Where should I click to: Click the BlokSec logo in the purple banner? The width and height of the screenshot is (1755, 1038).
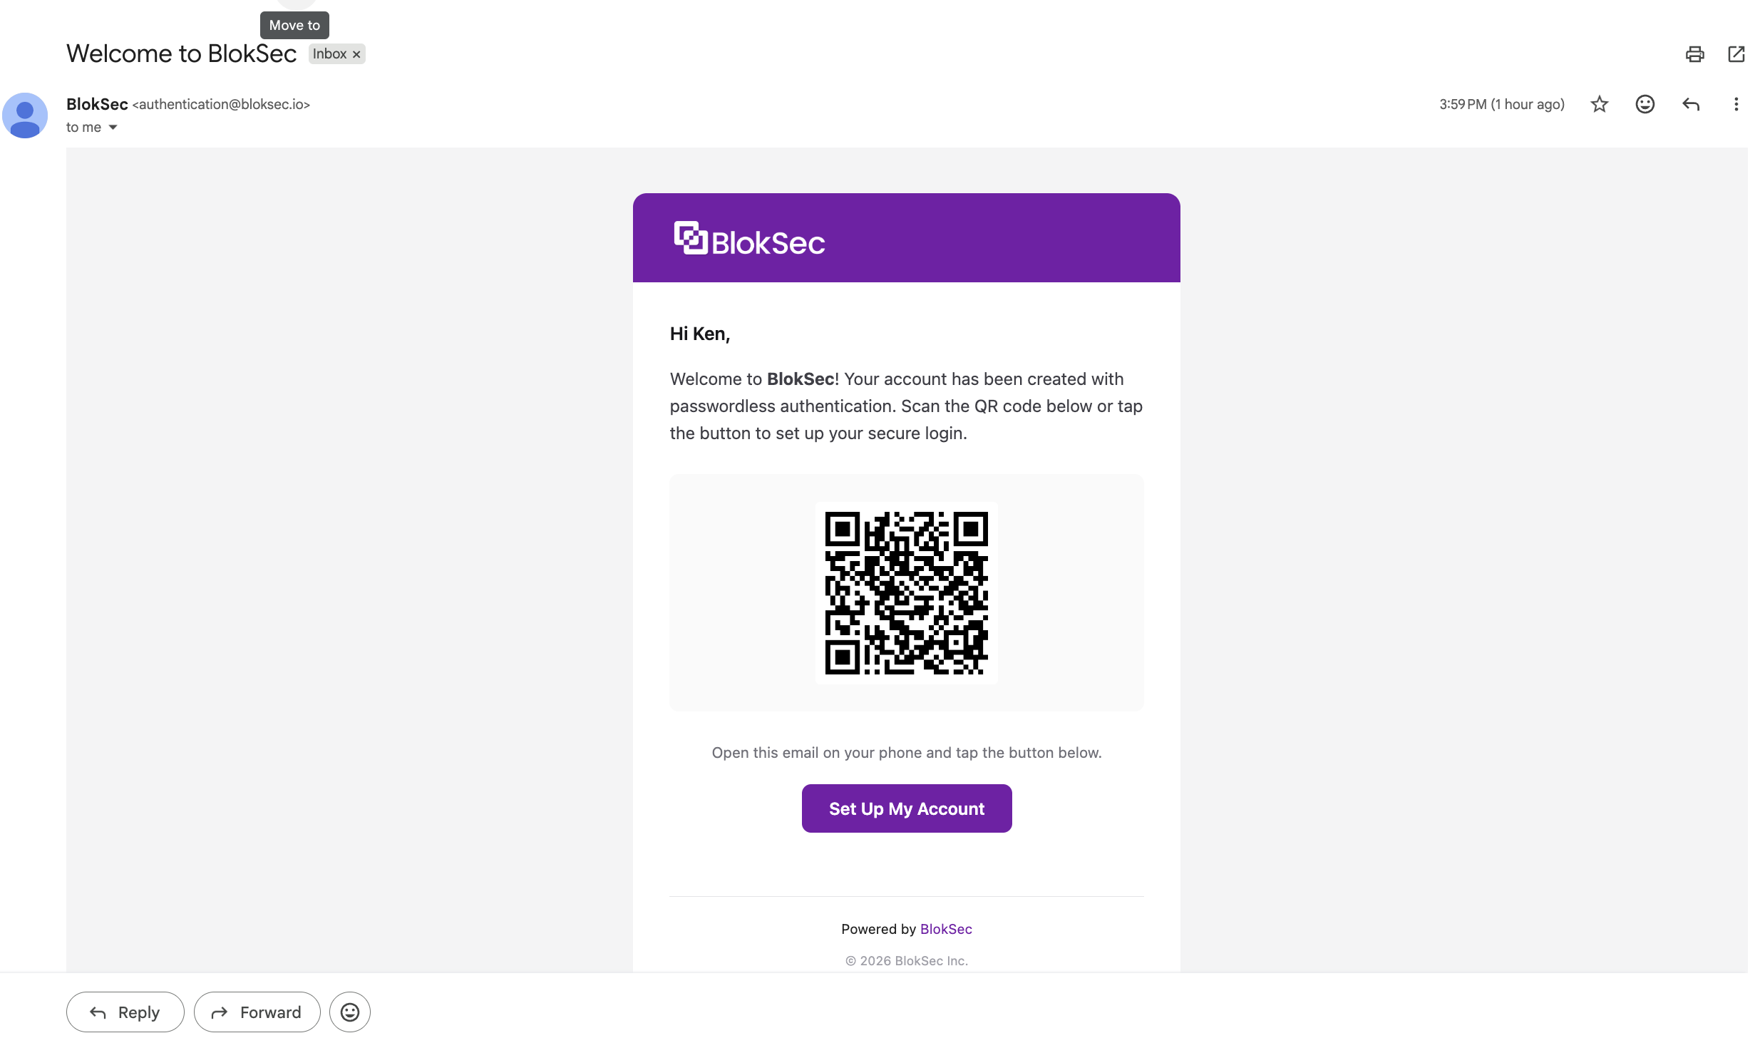(x=748, y=238)
